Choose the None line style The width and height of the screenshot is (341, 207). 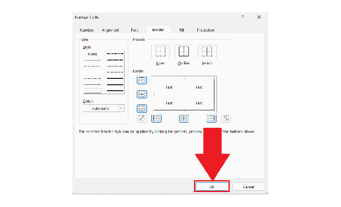click(92, 54)
